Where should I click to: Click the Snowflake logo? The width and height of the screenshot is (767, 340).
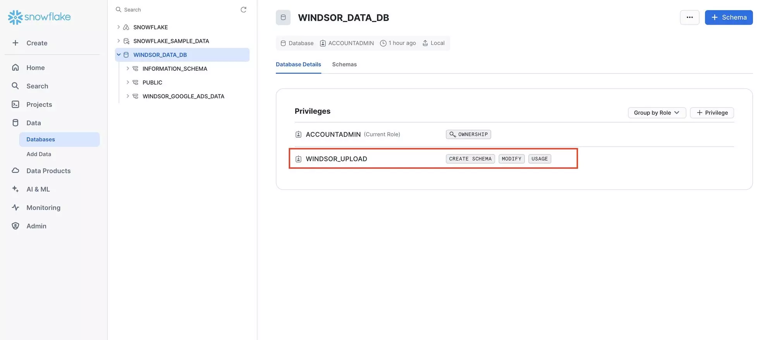click(x=39, y=17)
